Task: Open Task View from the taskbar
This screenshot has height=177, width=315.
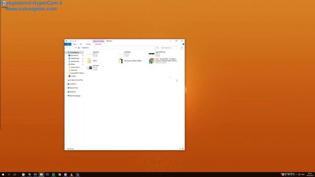Action: [15, 175]
